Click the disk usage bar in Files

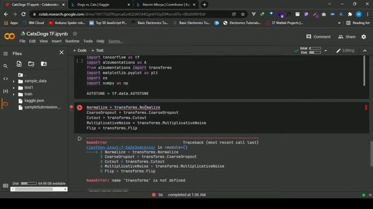(29, 183)
